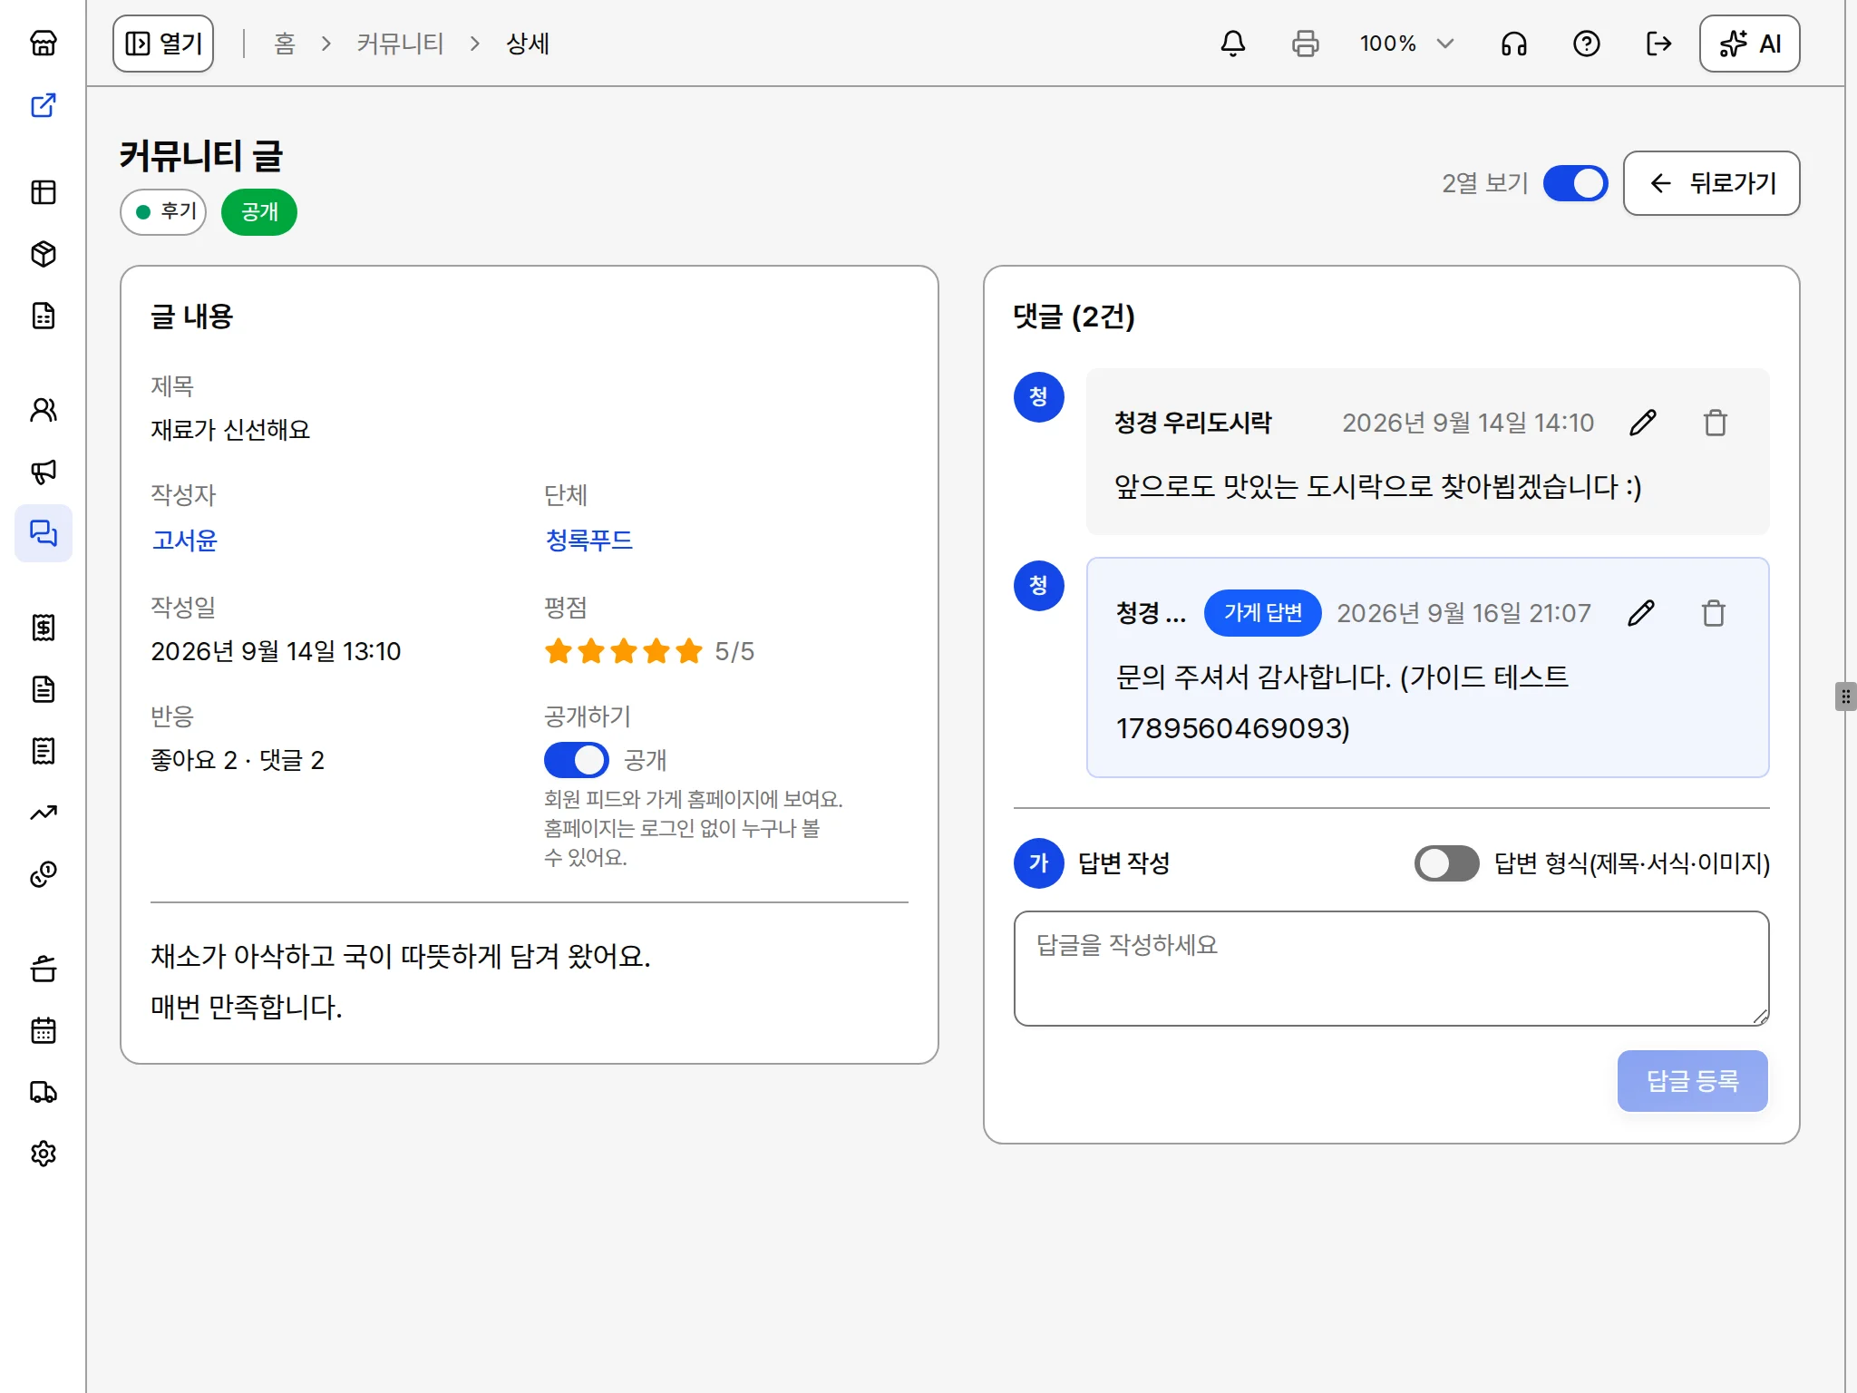This screenshot has height=1393, width=1857.
Task: Focus the 답글을 작성하세요 text field
Action: pos(1391,969)
